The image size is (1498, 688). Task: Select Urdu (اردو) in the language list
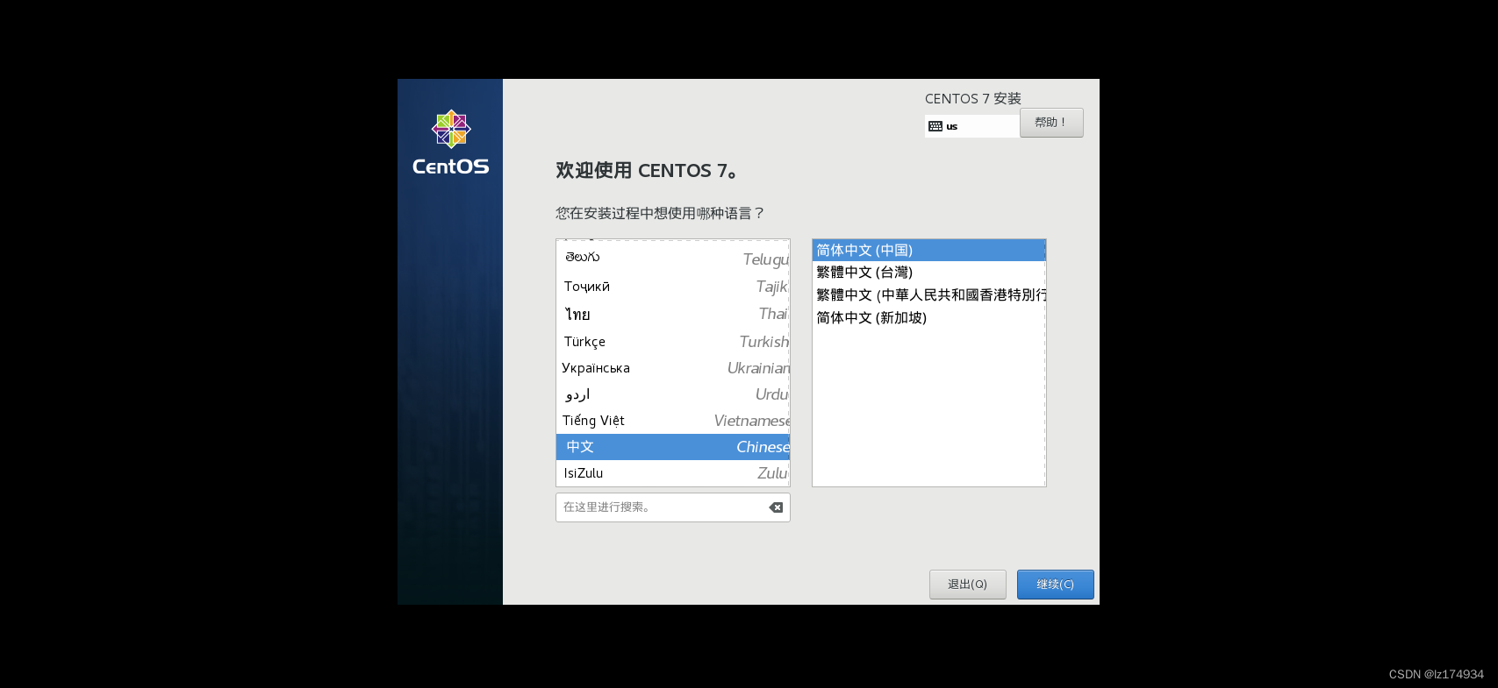(x=673, y=394)
